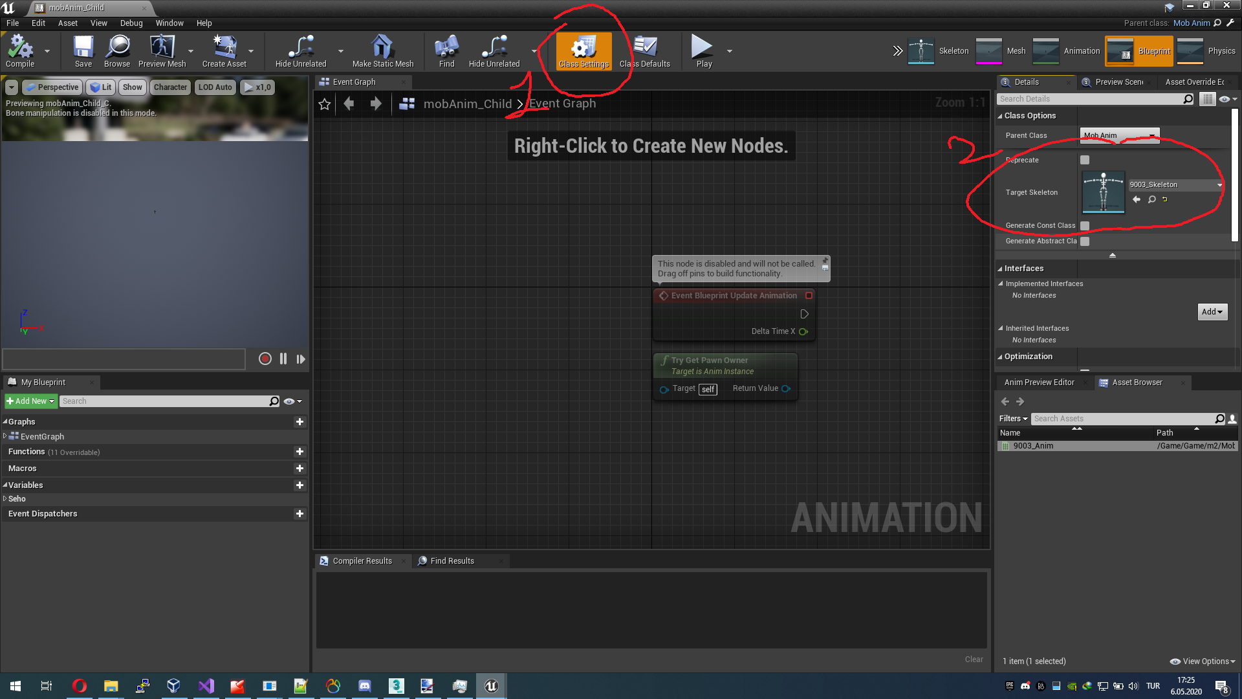
Task: Click the Browse toolbar icon
Action: pyautogui.click(x=117, y=51)
